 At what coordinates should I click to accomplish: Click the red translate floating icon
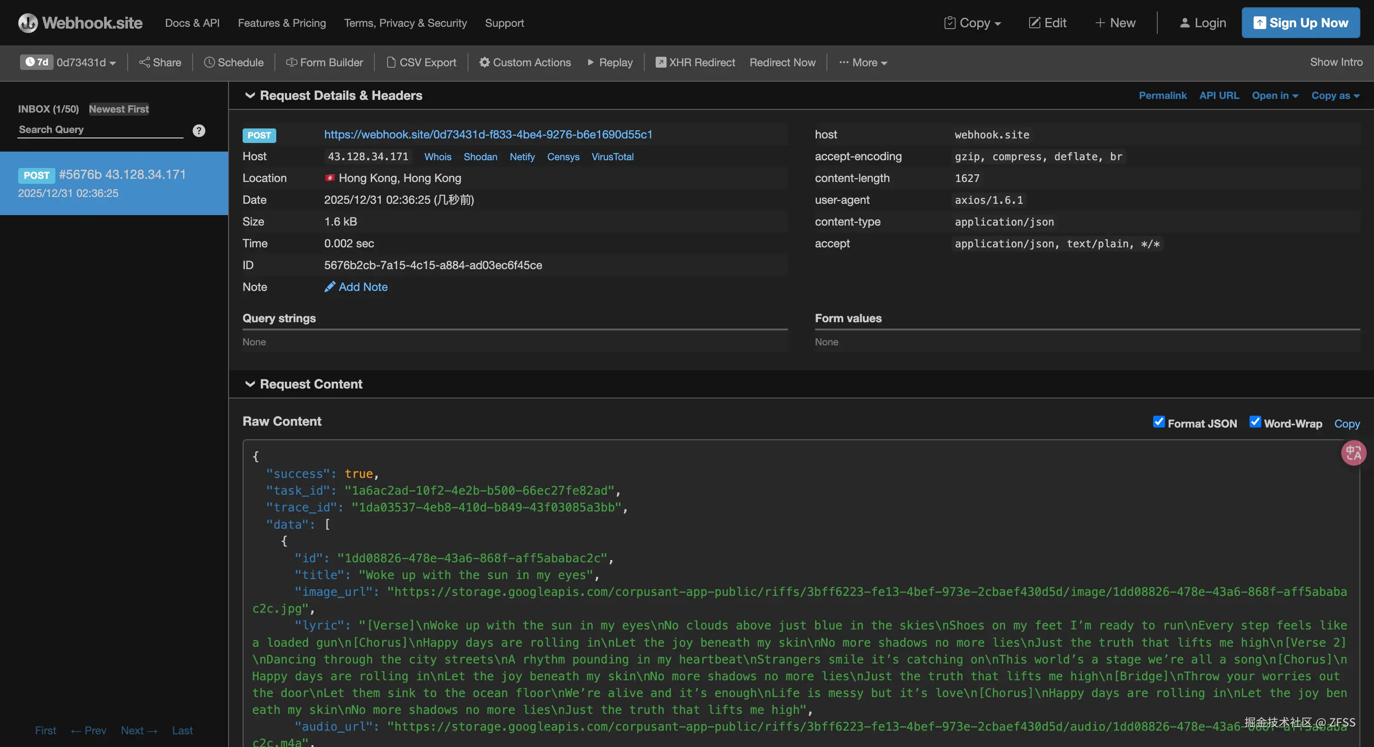coord(1353,453)
